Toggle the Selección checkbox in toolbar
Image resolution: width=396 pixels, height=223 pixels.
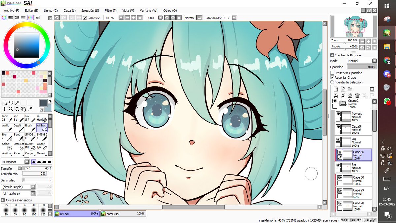(x=85, y=18)
